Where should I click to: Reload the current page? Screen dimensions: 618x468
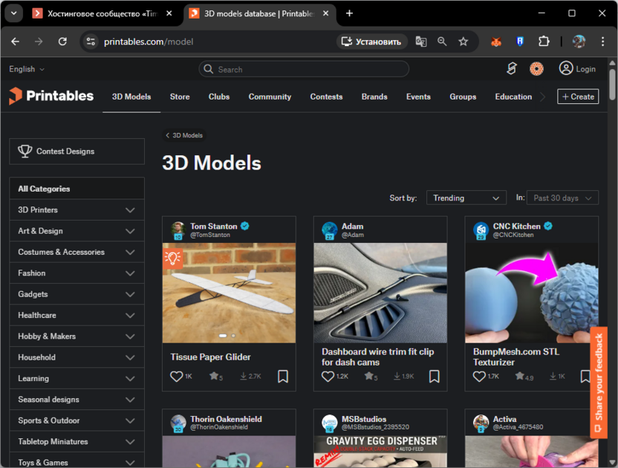[x=62, y=42]
